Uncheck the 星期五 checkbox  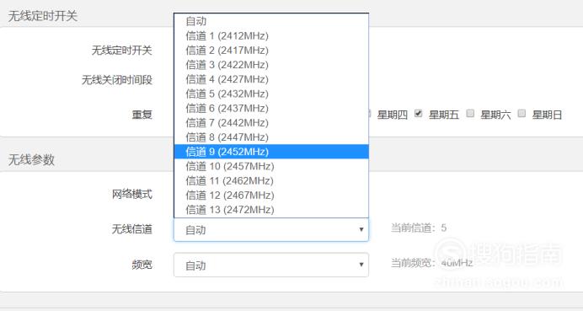coord(419,114)
